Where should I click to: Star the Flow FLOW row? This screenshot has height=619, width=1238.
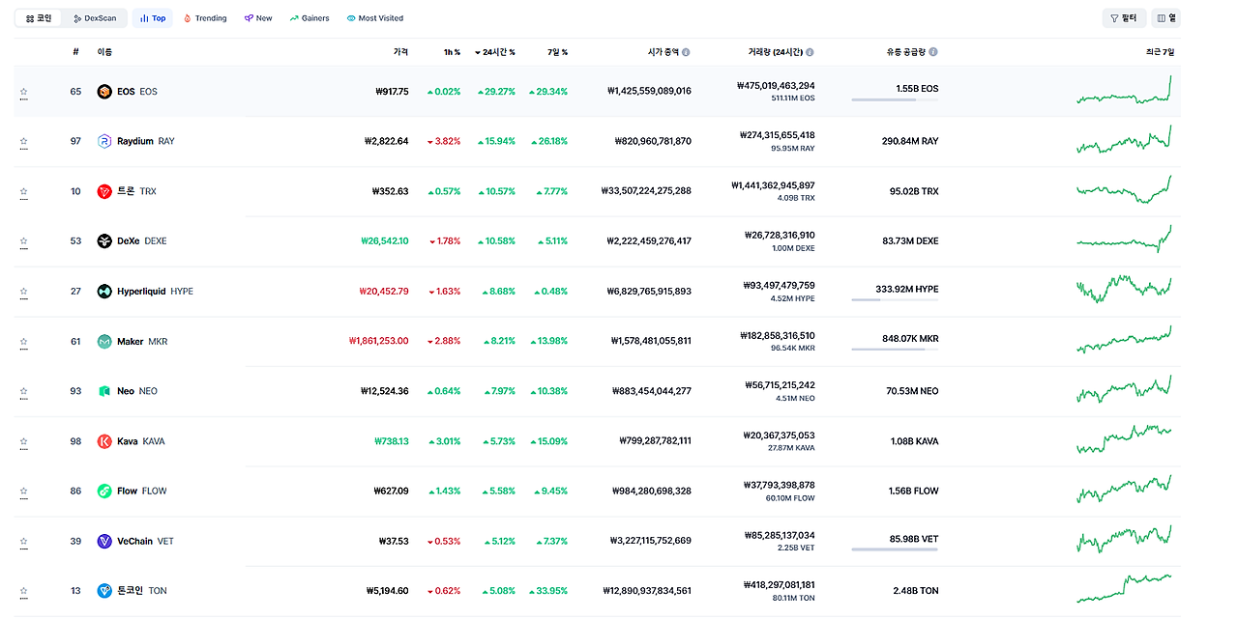(x=24, y=492)
